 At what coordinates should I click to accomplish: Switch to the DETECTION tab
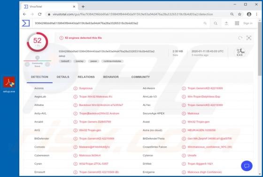[39, 77]
